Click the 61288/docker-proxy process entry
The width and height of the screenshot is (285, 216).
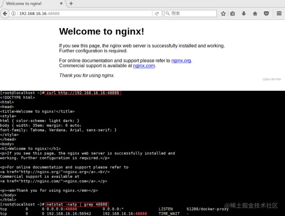(x=207, y=209)
